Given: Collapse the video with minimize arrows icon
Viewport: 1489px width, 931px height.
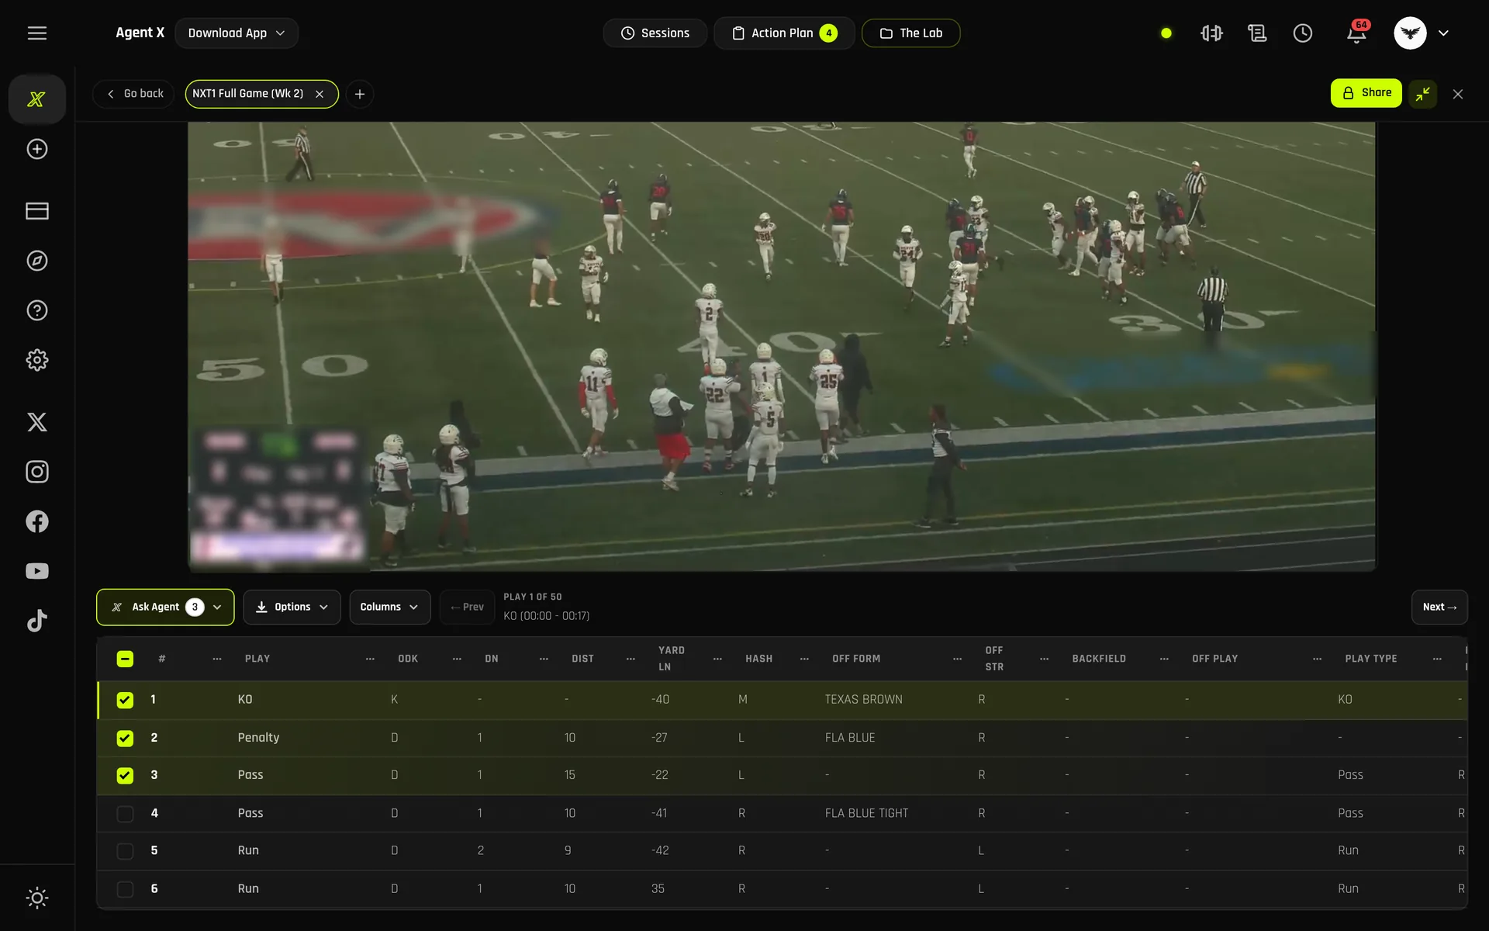Looking at the screenshot, I should pyautogui.click(x=1423, y=94).
